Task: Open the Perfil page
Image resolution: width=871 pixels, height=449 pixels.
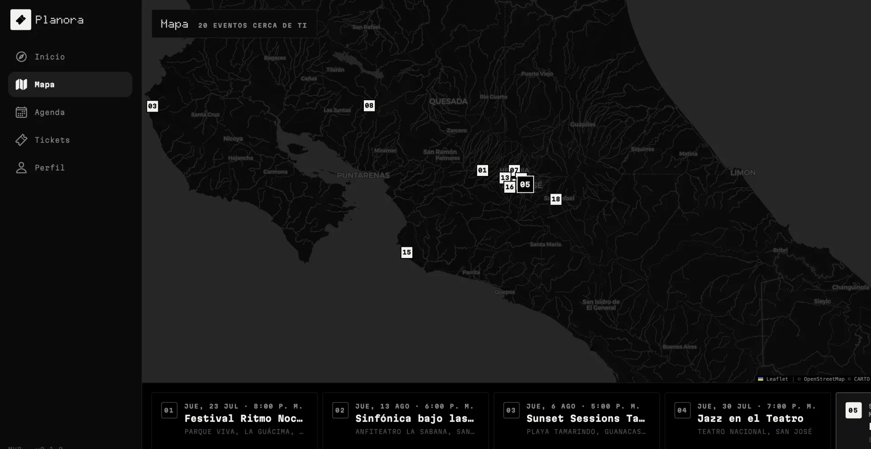Action: (x=70, y=167)
